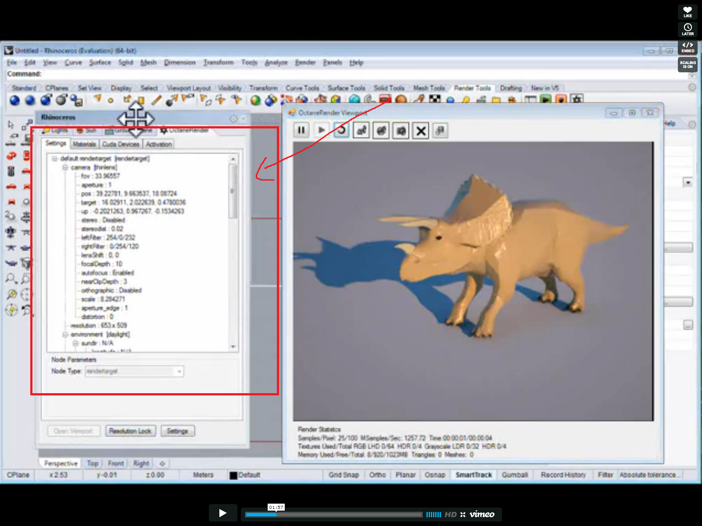The image size is (702, 526).
Task: Toggle Planar mode in the status bar
Action: click(405, 475)
